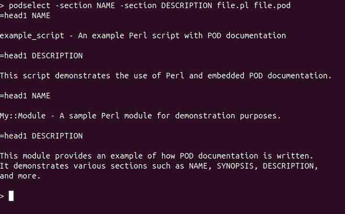Click the "and more." line
The width and height of the screenshot is (345, 214).
(21, 176)
